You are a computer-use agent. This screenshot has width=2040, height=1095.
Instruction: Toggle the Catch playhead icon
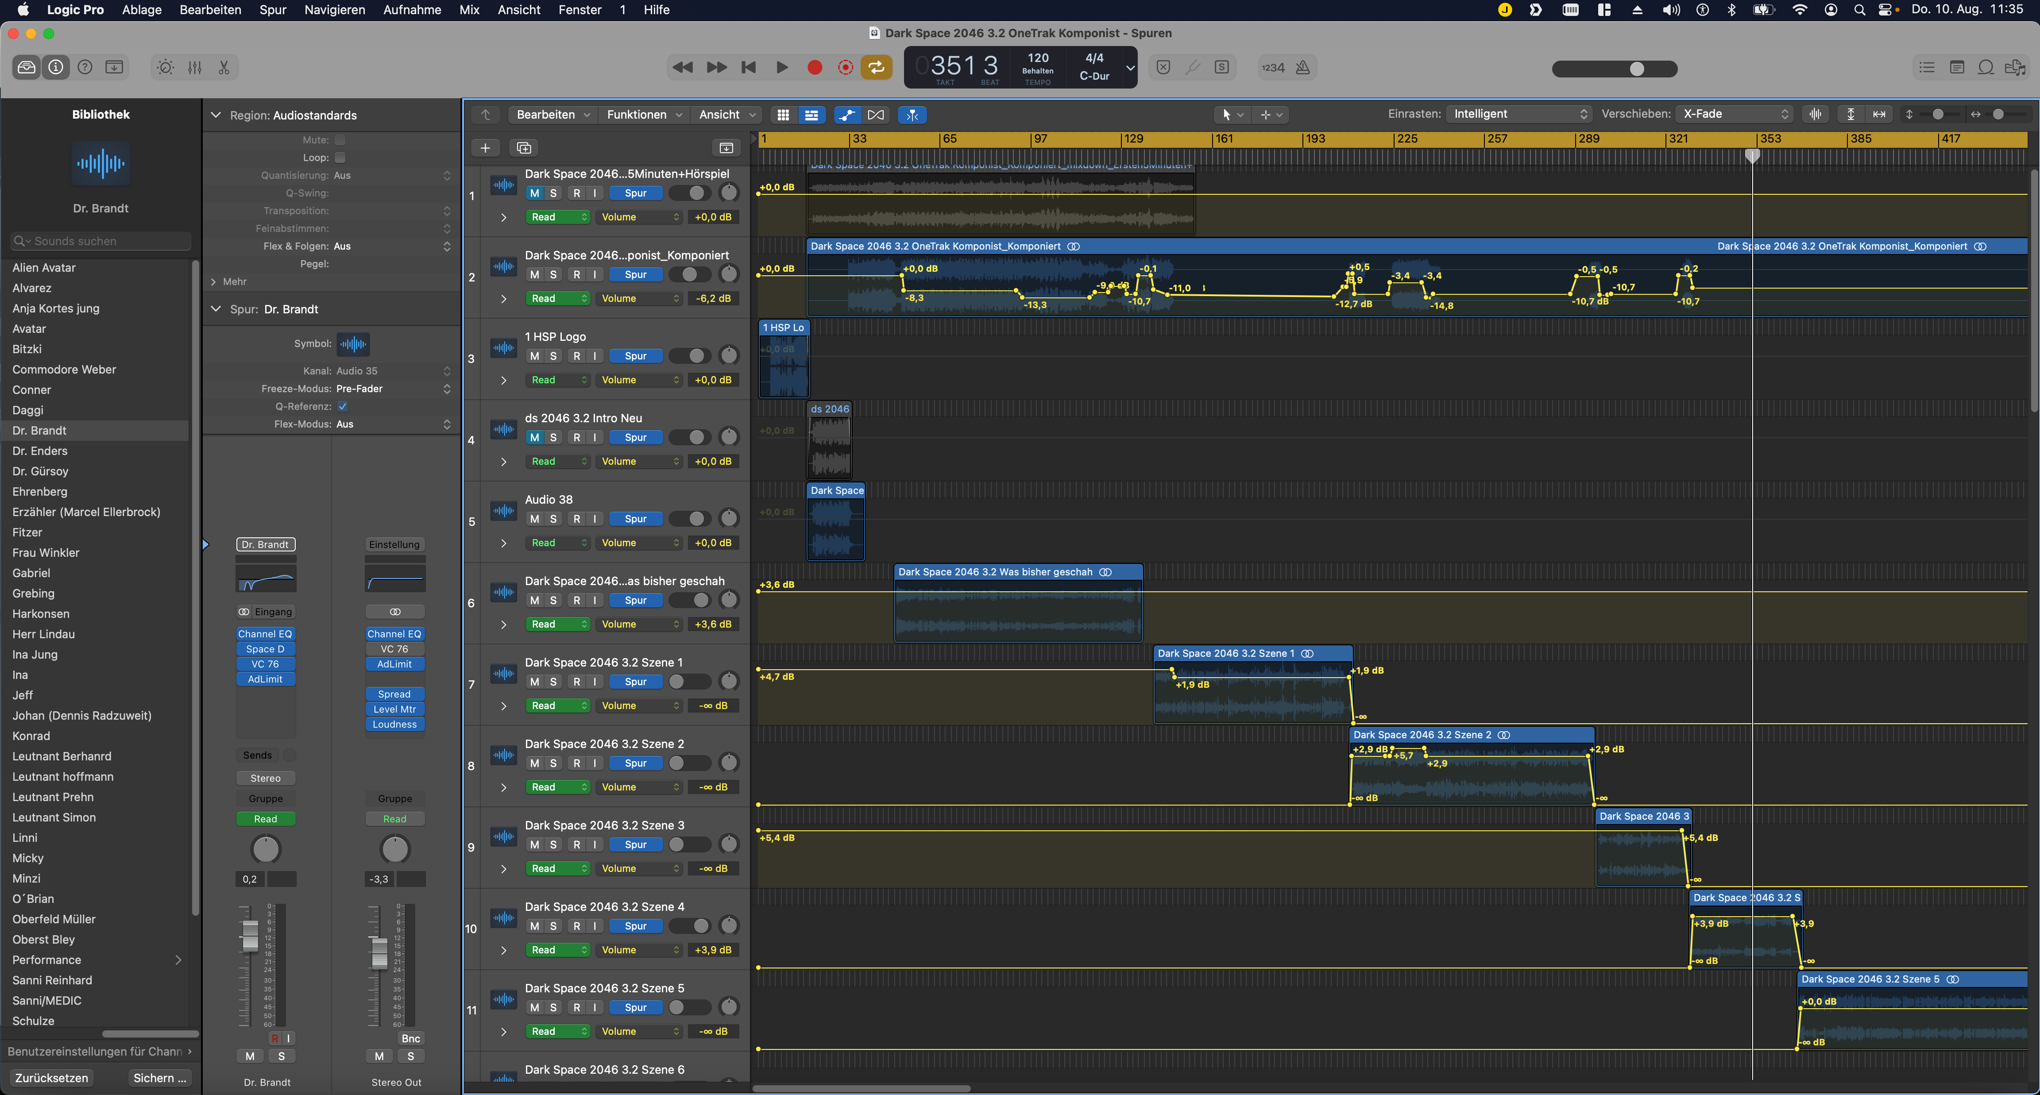click(x=912, y=115)
